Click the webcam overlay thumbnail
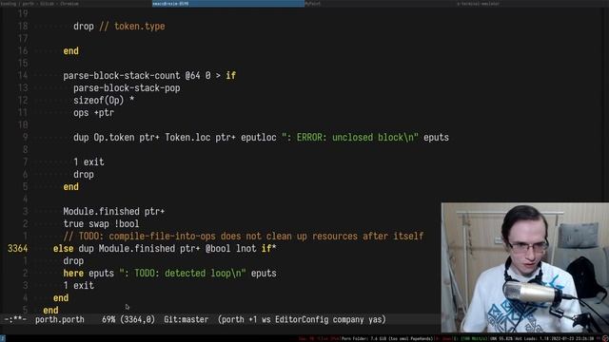Screen dimensions: 609x342 [x=524, y=268]
